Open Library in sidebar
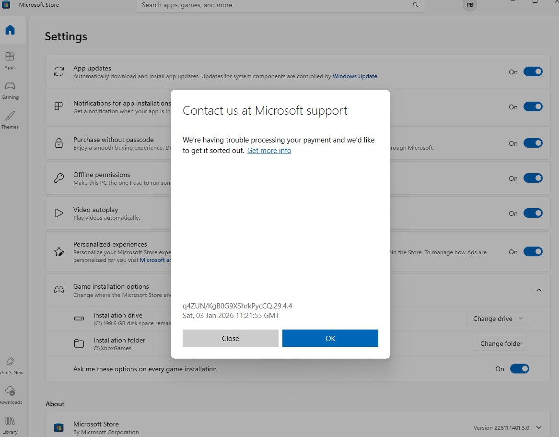The height and width of the screenshot is (437, 559). point(10,425)
